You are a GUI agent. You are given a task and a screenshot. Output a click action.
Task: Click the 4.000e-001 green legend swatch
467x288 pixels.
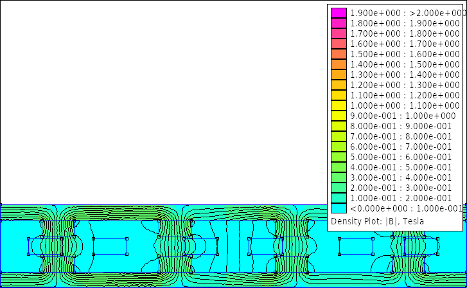(x=339, y=167)
